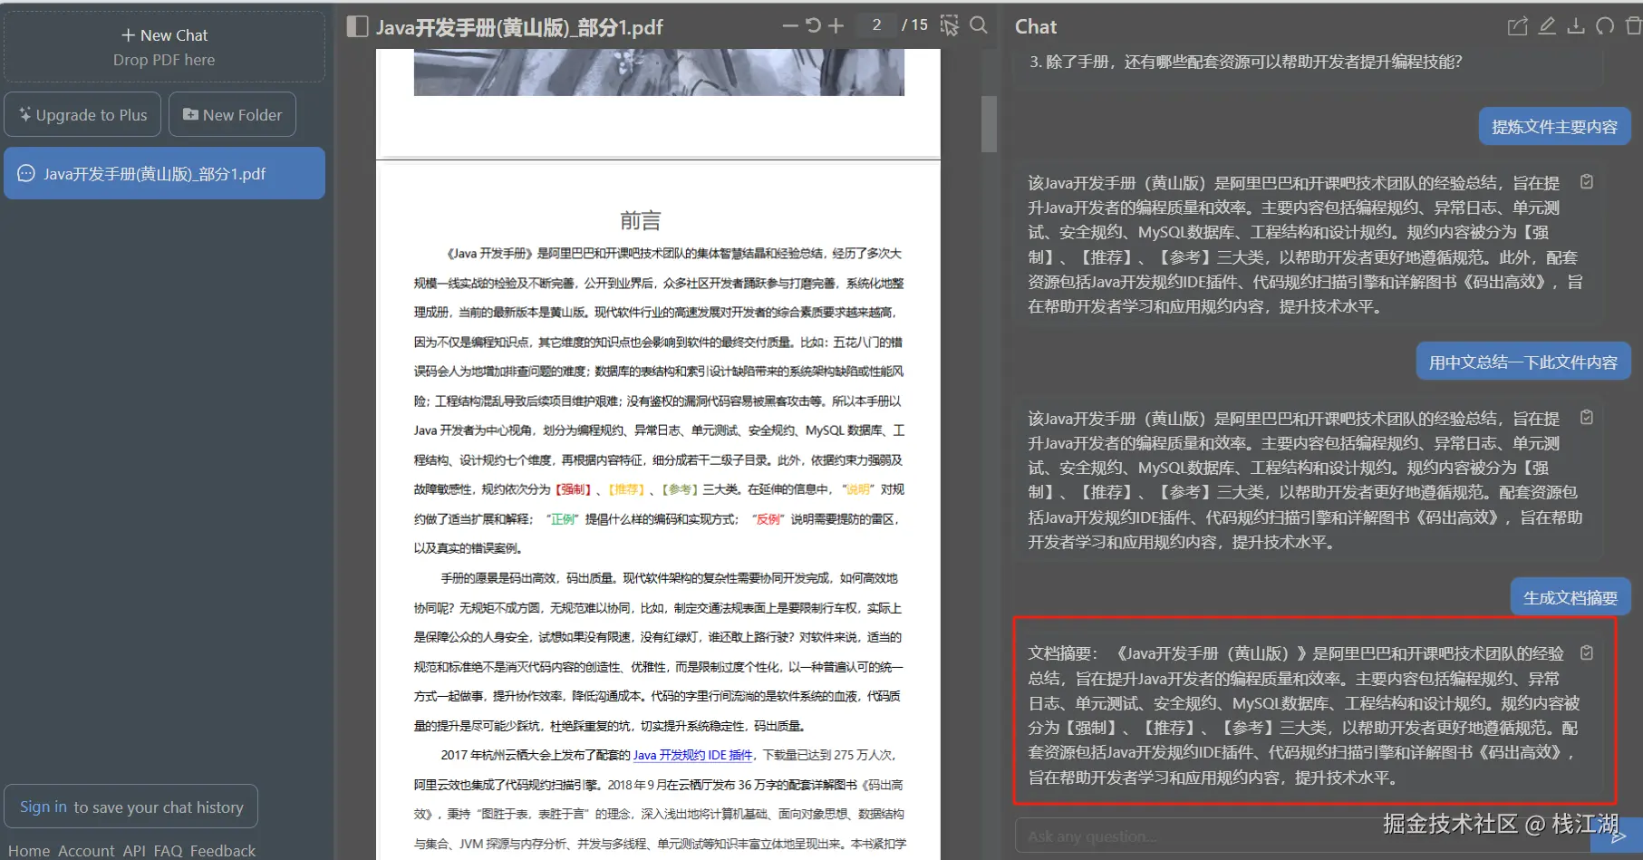The height and width of the screenshot is (860, 1643).
Task: Copy the second Chinese summary response
Action: pyautogui.click(x=1587, y=418)
